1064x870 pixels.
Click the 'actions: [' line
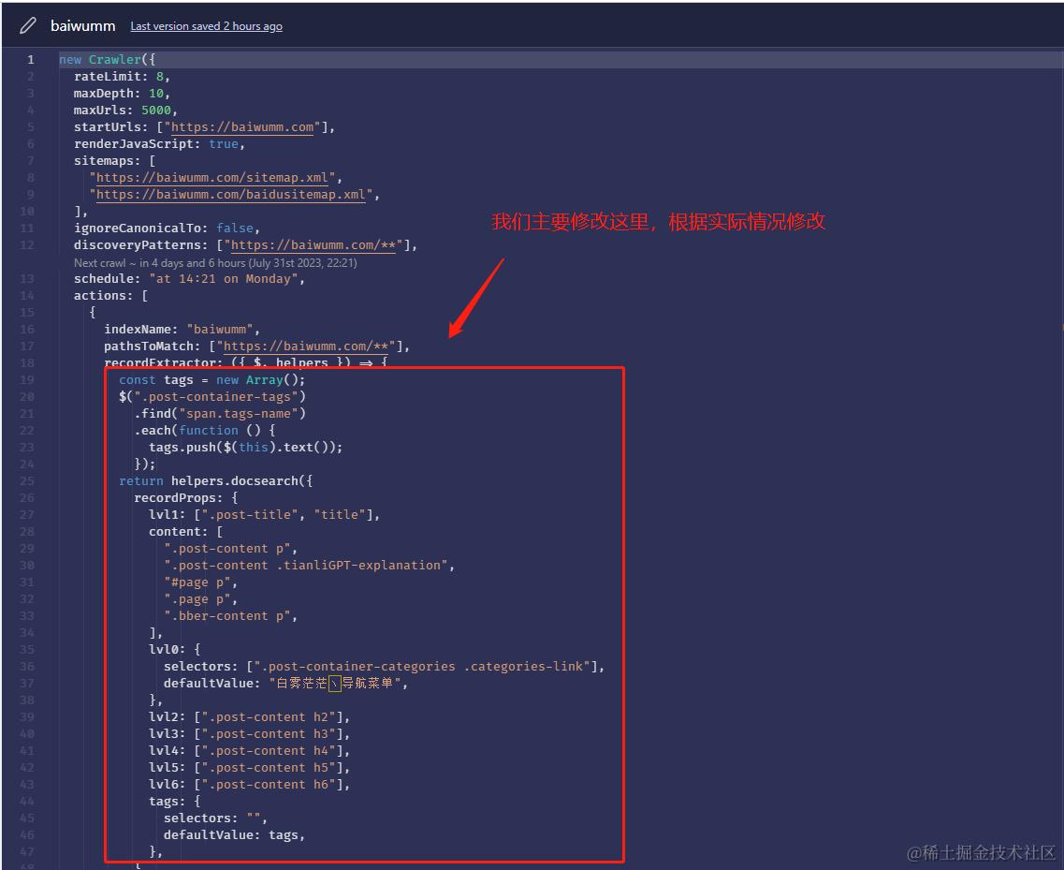pos(110,295)
